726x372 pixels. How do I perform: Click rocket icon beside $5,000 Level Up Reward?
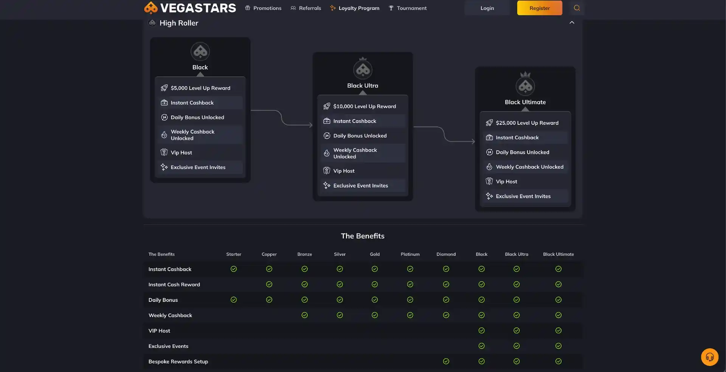click(x=164, y=88)
